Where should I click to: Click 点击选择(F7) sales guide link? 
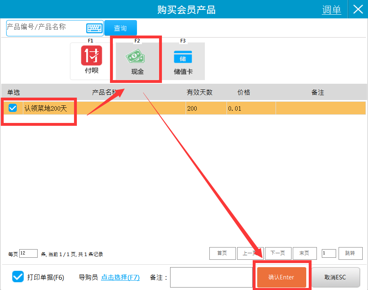120,277
